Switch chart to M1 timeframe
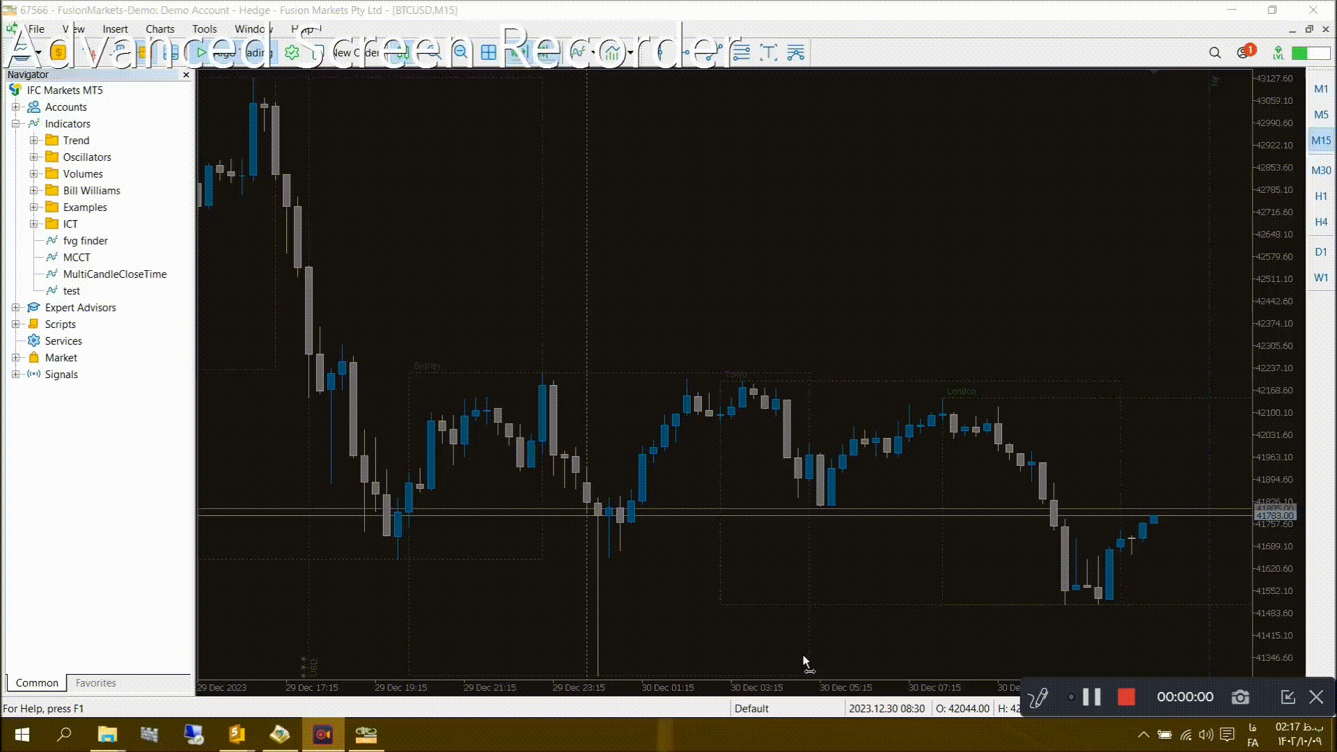Screen dimensions: 1337x752 coord(1321,89)
